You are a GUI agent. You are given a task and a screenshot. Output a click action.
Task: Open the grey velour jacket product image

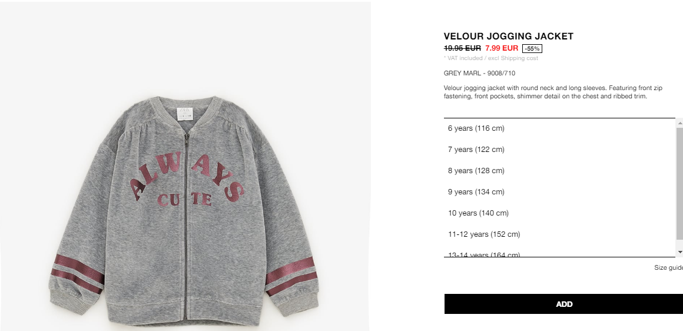click(185, 210)
